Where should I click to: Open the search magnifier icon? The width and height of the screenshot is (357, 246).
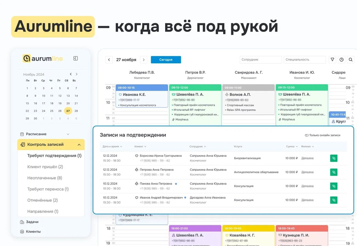(351, 59)
